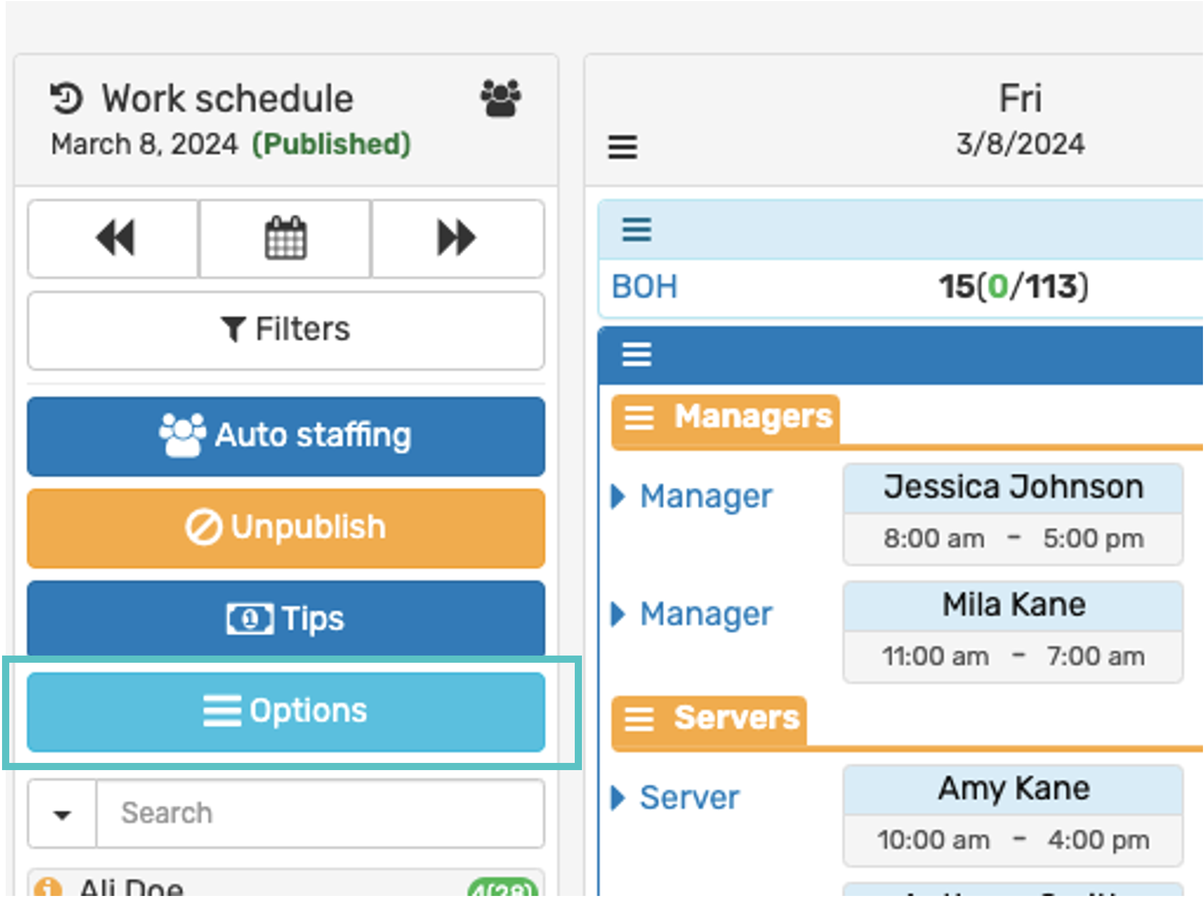Image resolution: width=1204 pixels, height=897 pixels.
Task: Go to the previous day with rewind arrows
Action: pyautogui.click(x=114, y=238)
